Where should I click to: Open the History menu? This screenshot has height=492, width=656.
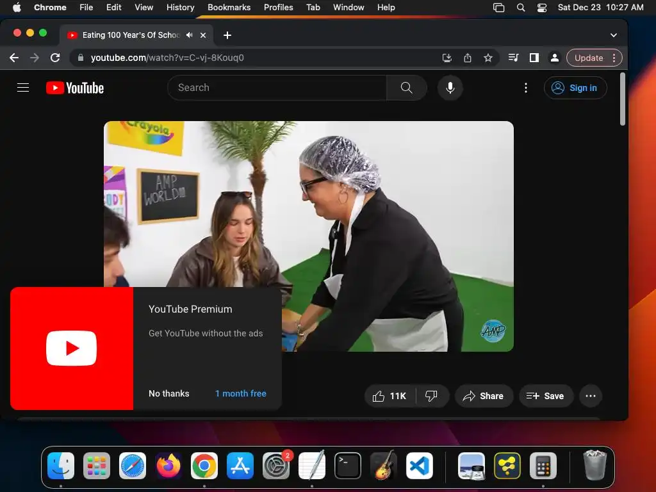pos(180,8)
